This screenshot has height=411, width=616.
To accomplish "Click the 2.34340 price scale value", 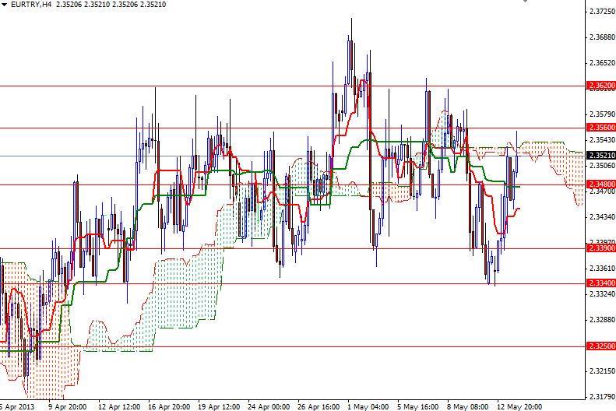I will 602,216.
